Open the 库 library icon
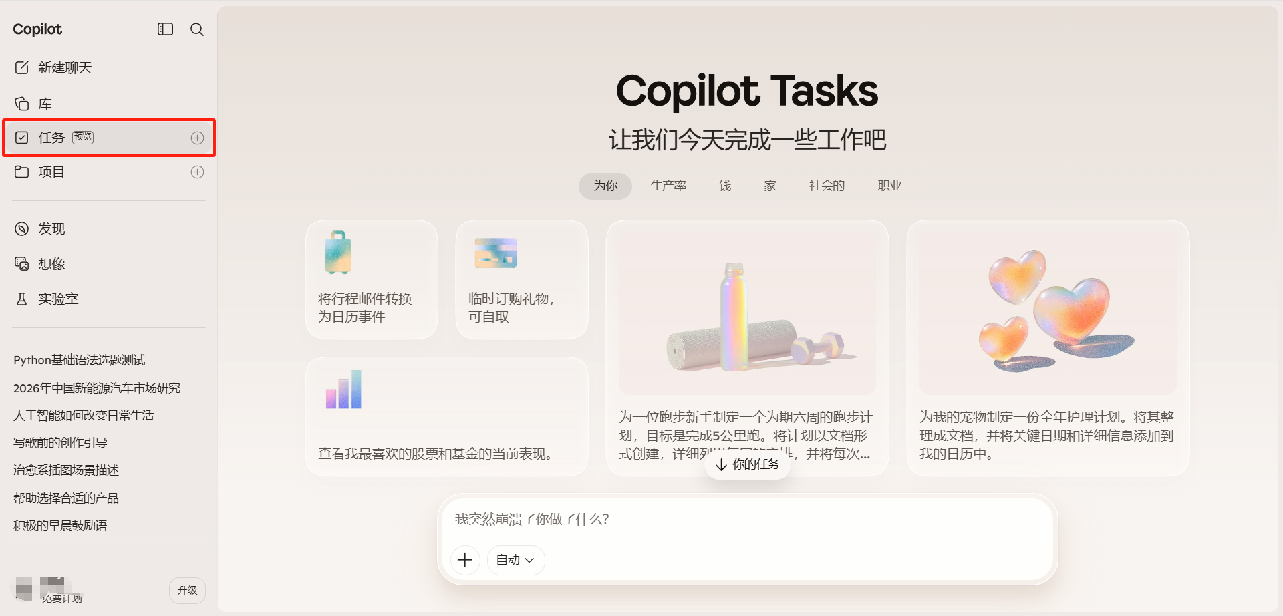This screenshot has width=1283, height=616. [22, 104]
